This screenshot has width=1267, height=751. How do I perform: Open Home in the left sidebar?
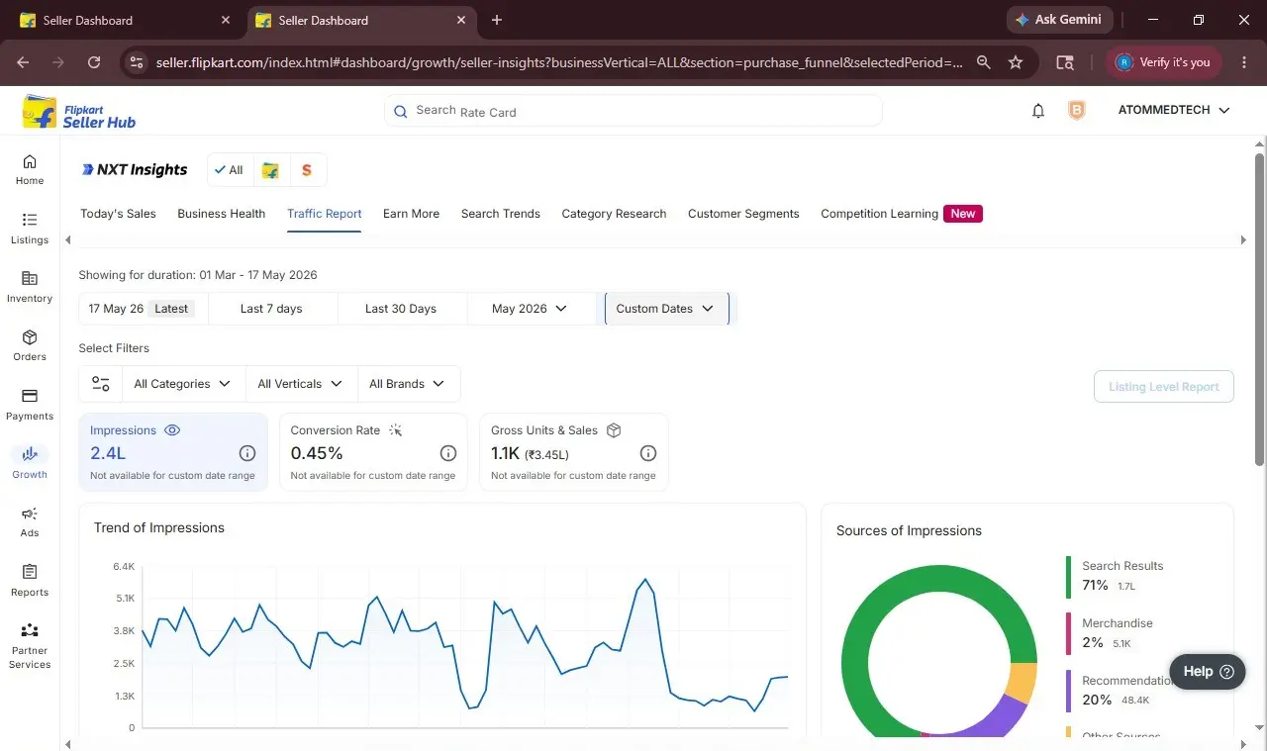30,169
